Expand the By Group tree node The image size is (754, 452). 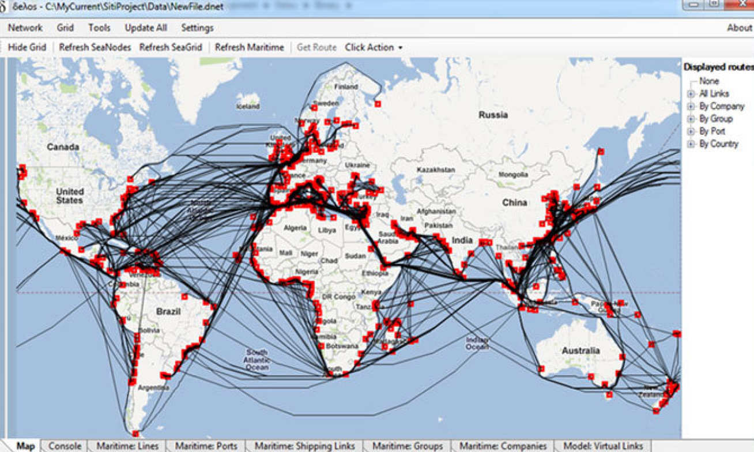coord(691,119)
